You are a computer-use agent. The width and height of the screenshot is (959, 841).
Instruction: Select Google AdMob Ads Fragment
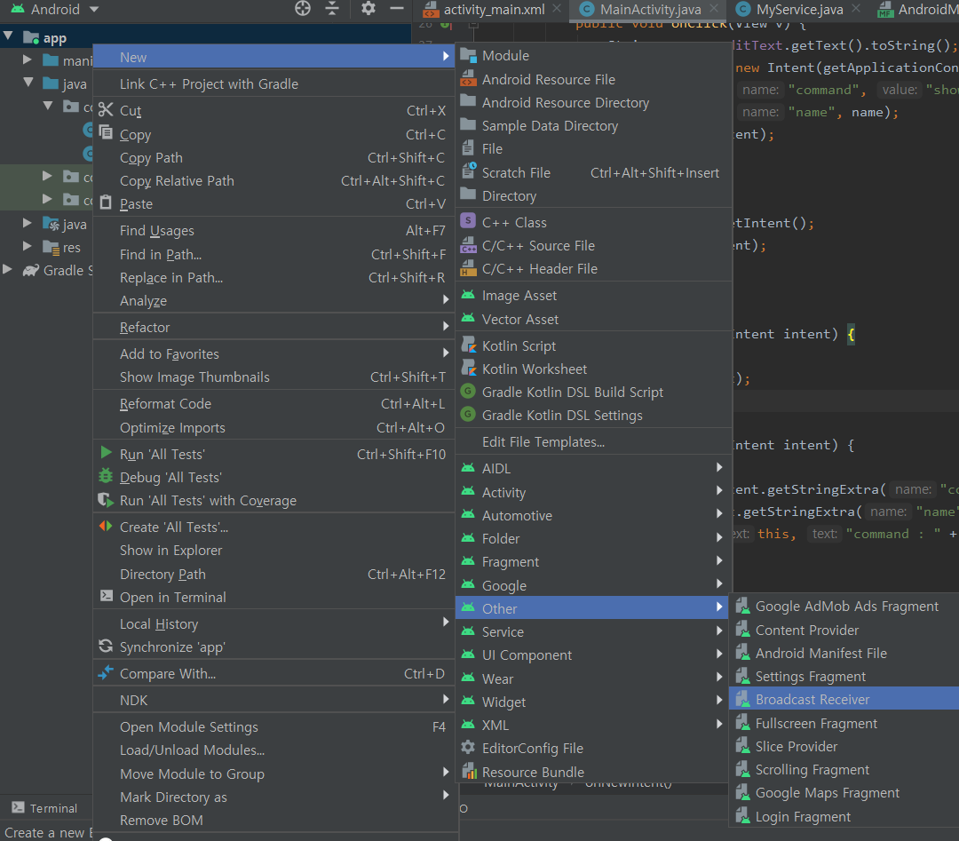pos(844,607)
